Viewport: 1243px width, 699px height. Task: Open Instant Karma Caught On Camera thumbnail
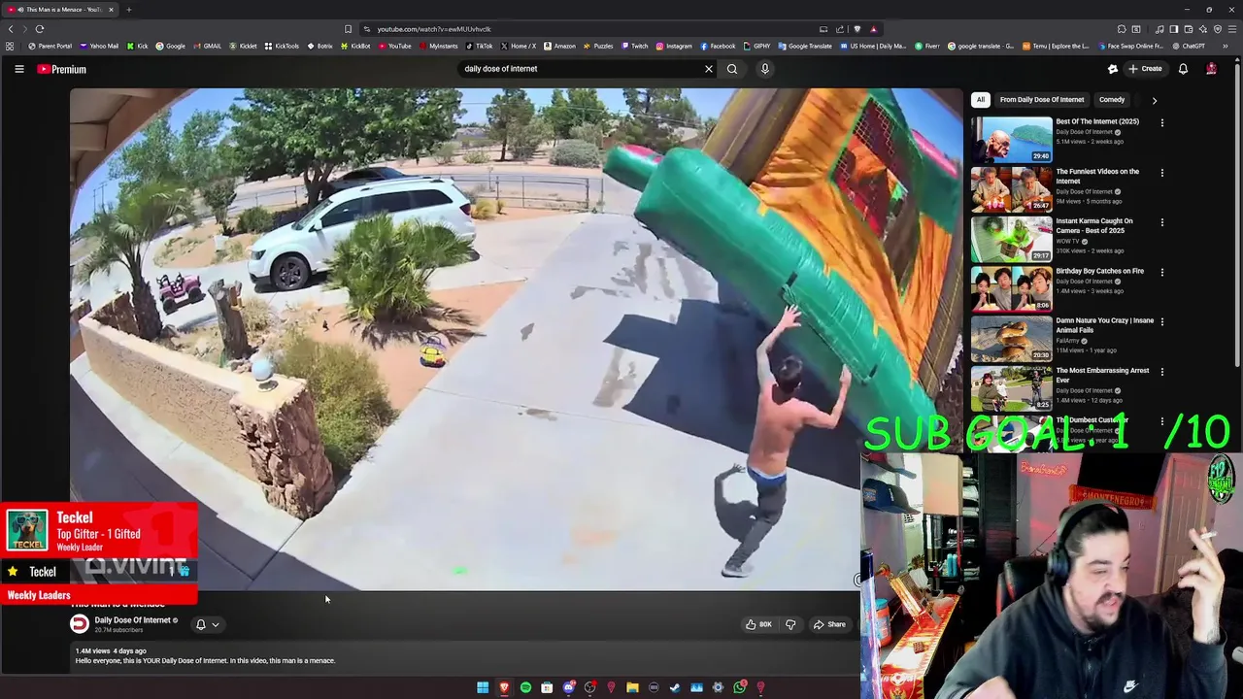pos(1011,239)
